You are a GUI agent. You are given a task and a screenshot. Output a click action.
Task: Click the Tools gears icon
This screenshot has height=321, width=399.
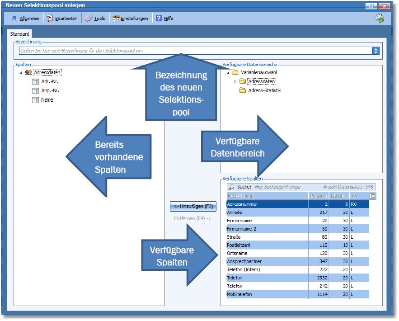click(x=89, y=19)
